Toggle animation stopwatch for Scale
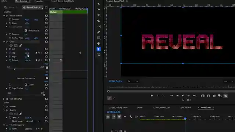The height and width of the screenshot is (132, 235). [x=10, y=23]
